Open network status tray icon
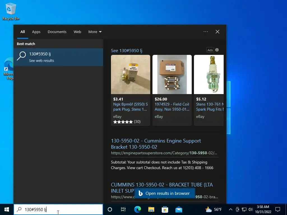The width and height of the screenshot is (287, 215). pos(244,209)
